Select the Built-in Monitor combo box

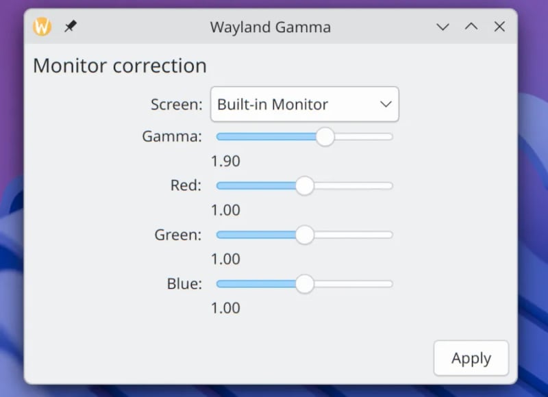304,104
